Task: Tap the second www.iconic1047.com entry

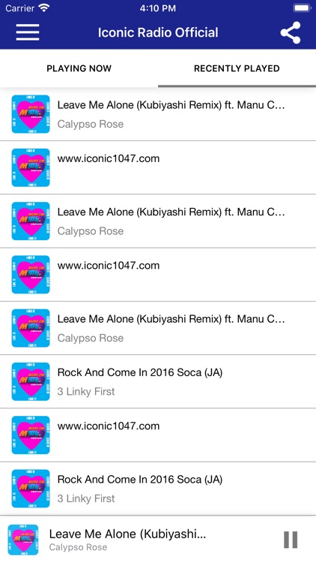Action: click(158, 275)
